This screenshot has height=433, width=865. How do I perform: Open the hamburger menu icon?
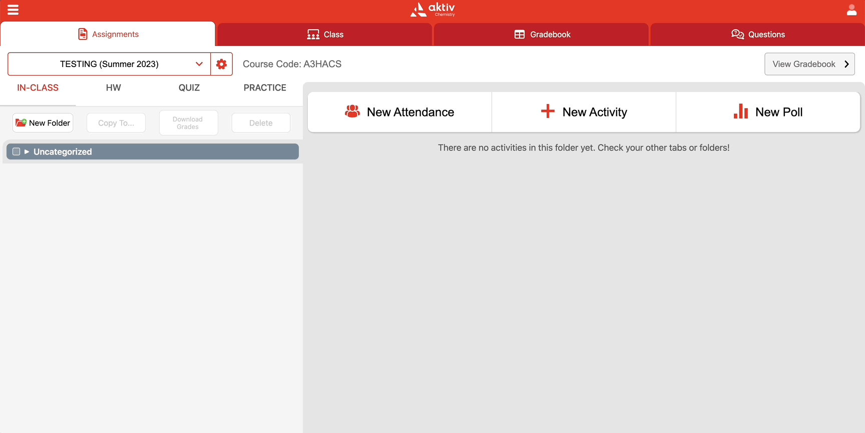(x=13, y=10)
